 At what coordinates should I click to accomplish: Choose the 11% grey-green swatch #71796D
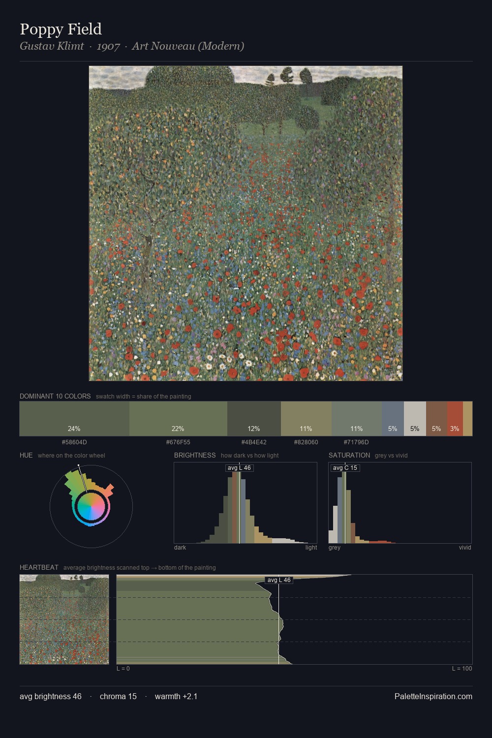tap(357, 419)
